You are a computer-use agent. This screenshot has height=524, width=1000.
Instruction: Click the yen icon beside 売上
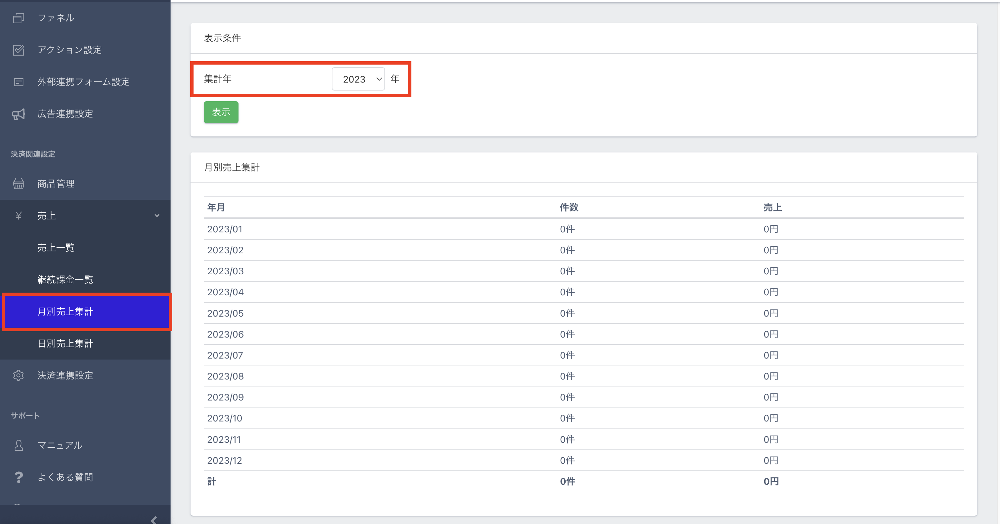(18, 216)
